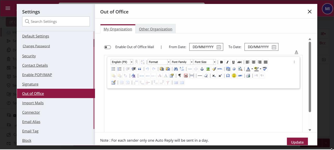Viewport: 334px width, 150px height.
Task: Open Find tool with binoculars icon
Action: pyautogui.click(x=176, y=69)
